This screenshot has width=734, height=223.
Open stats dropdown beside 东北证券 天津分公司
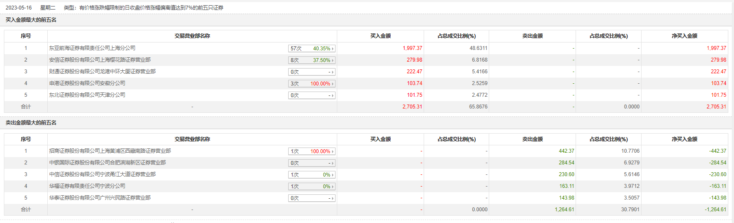click(312, 95)
